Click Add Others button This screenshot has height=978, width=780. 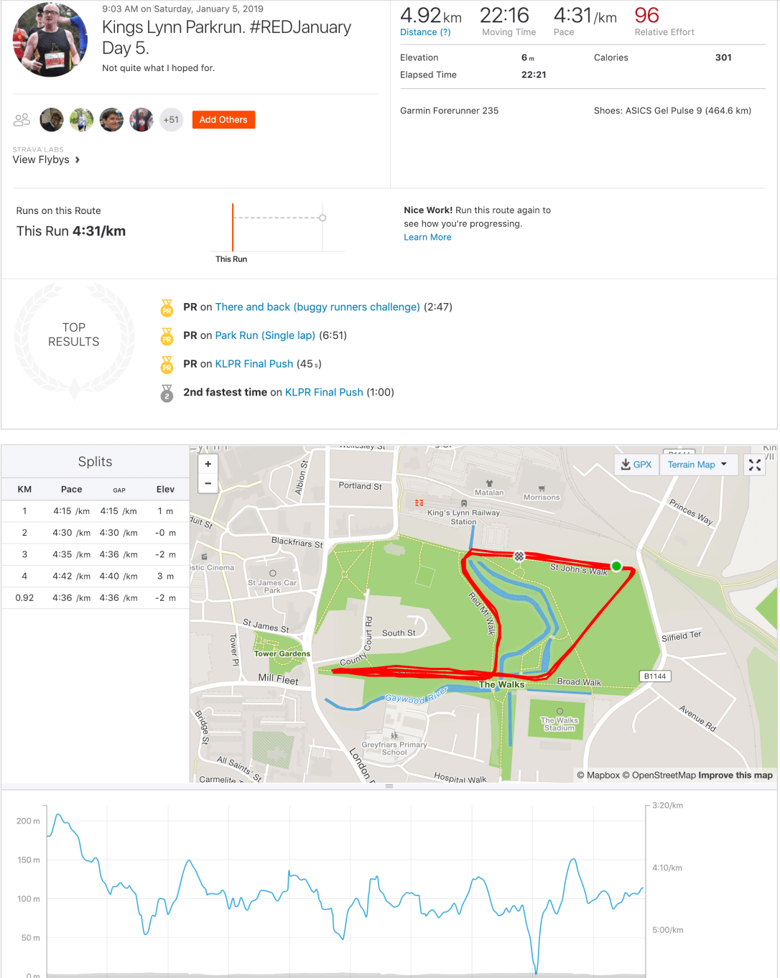pos(223,120)
